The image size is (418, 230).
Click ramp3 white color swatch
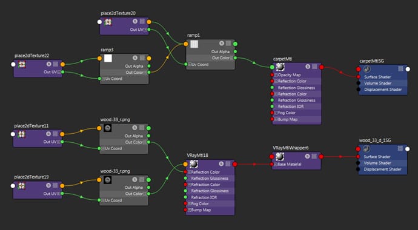point(108,58)
